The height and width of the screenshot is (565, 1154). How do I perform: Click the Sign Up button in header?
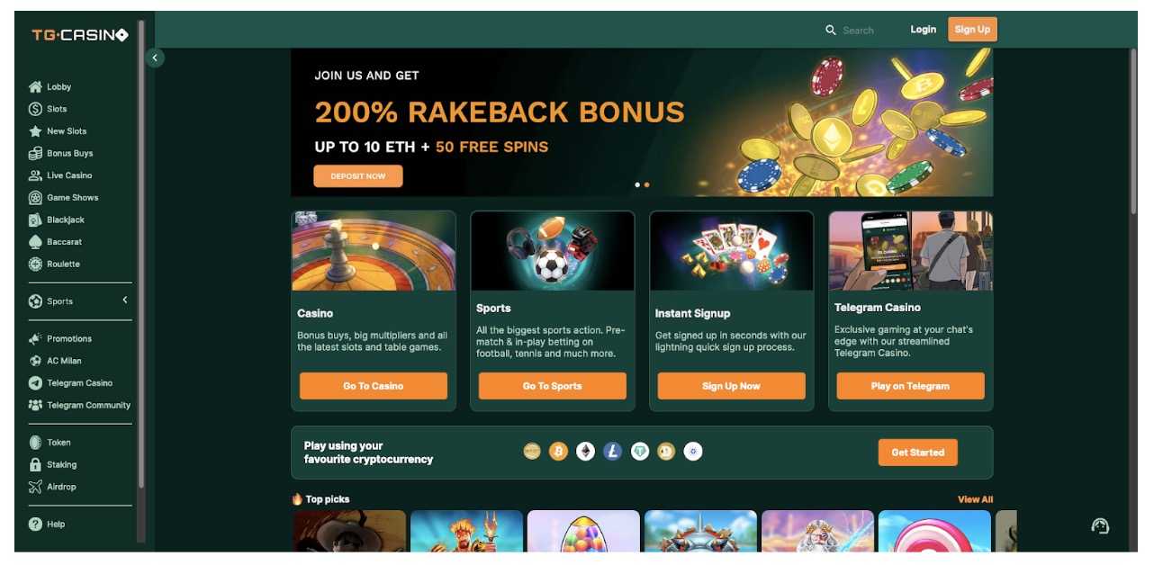972,30
